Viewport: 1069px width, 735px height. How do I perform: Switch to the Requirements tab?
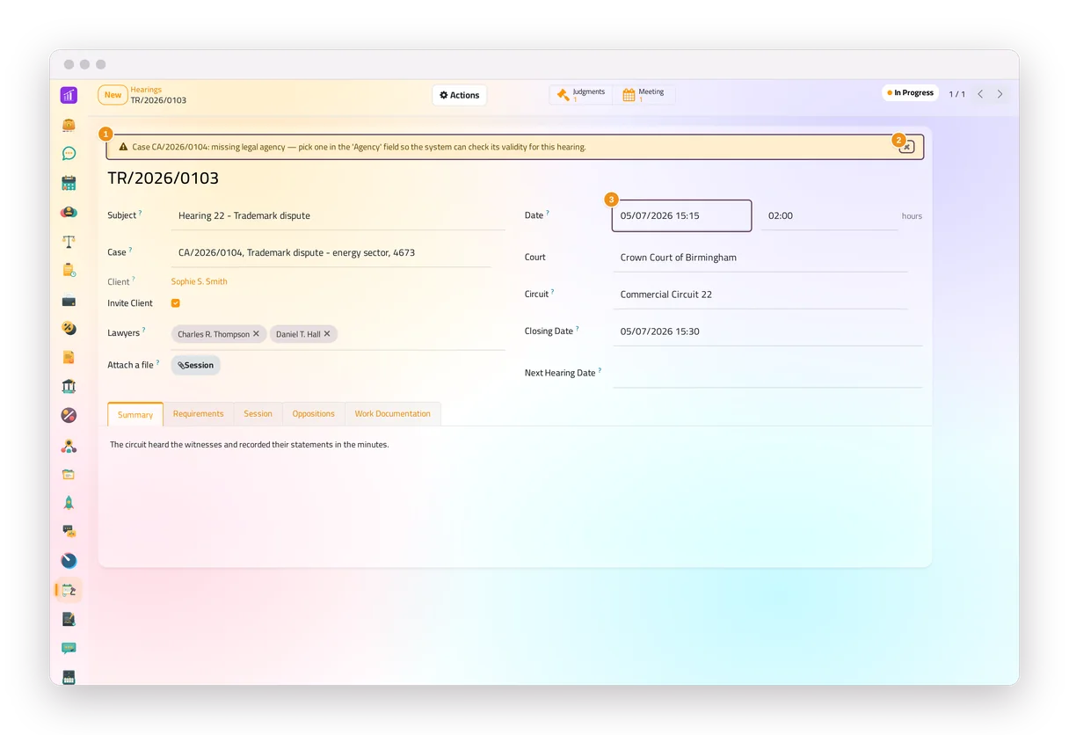coord(198,414)
